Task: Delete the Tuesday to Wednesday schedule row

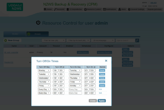Action: click(x=102, y=74)
